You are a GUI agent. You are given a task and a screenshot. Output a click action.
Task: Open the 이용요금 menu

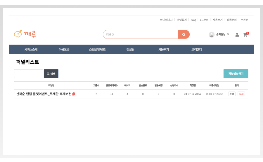pos(64,49)
